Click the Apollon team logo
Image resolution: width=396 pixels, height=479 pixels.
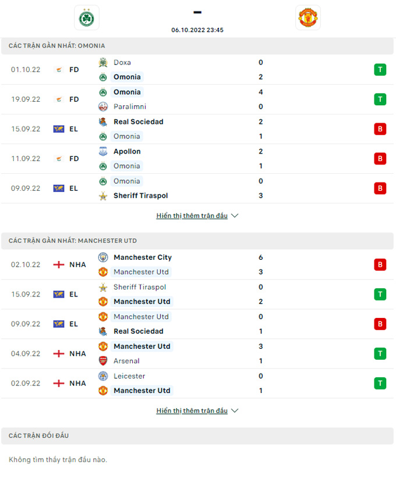coord(103,152)
